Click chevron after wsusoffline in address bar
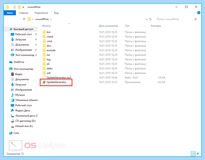The width and height of the screenshot is (205, 160). click(x=51, y=19)
